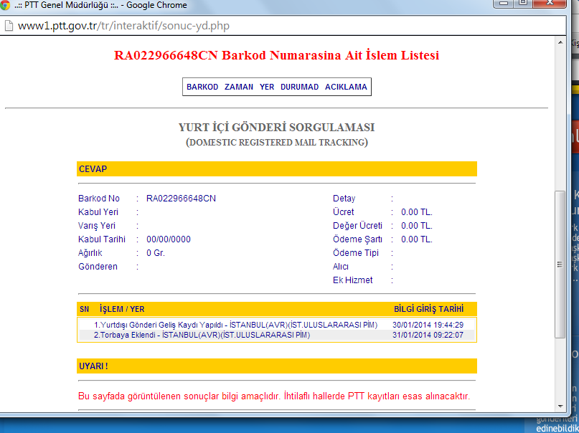Click the Ücret 0.00 TL. value
The height and width of the screenshot is (433, 579).
tap(417, 212)
